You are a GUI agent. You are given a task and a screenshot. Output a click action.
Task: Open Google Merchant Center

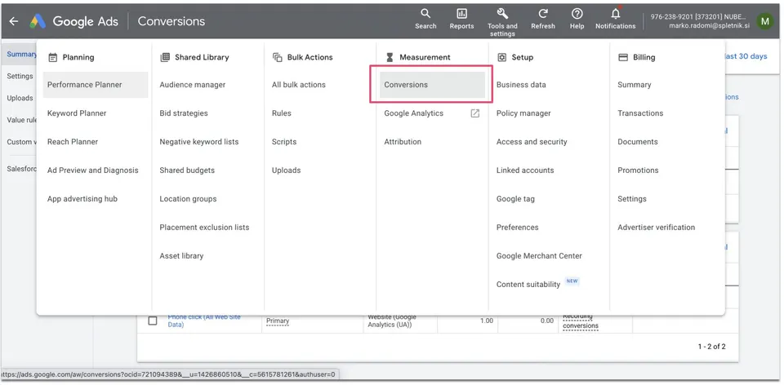(x=539, y=255)
